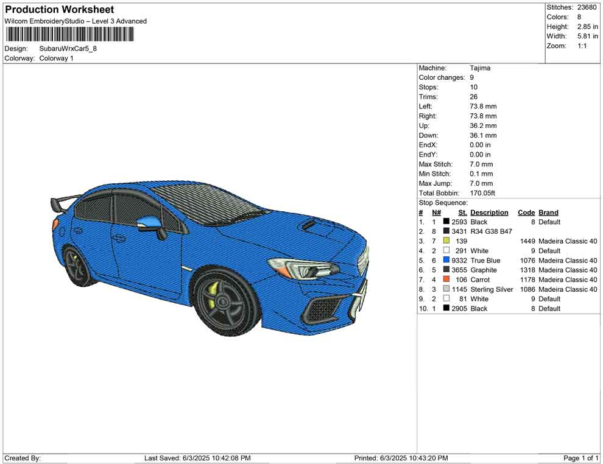Click the Code column header
Image resolution: width=603 pixels, height=464 pixels.
[526, 213]
